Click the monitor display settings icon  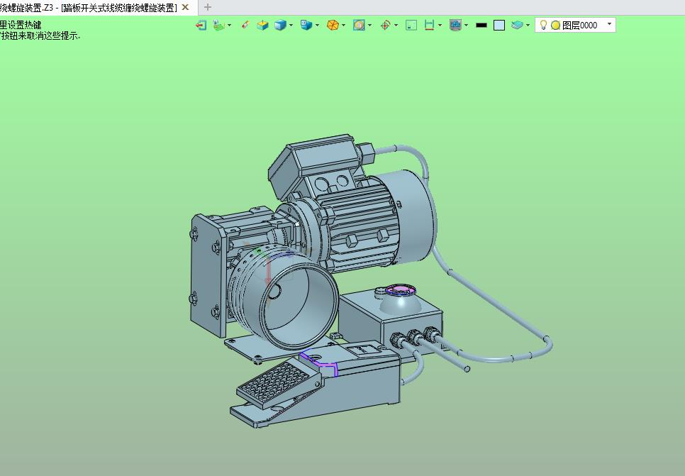[456, 26]
